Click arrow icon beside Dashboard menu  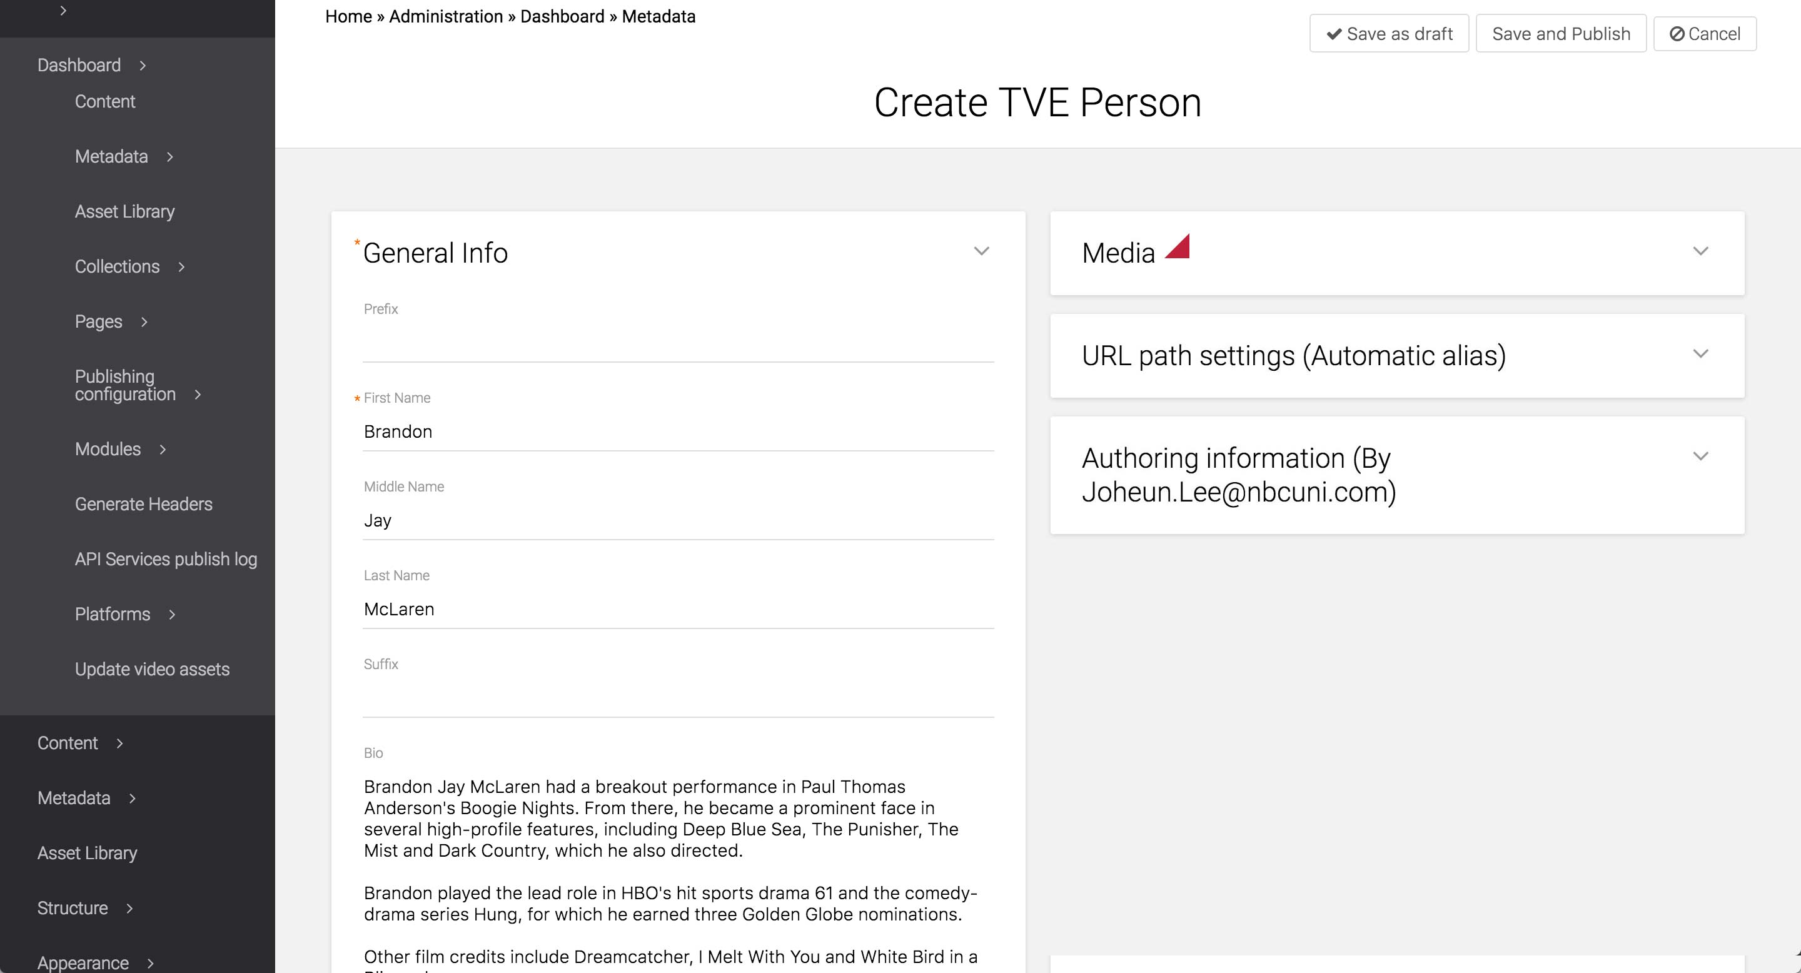point(143,66)
